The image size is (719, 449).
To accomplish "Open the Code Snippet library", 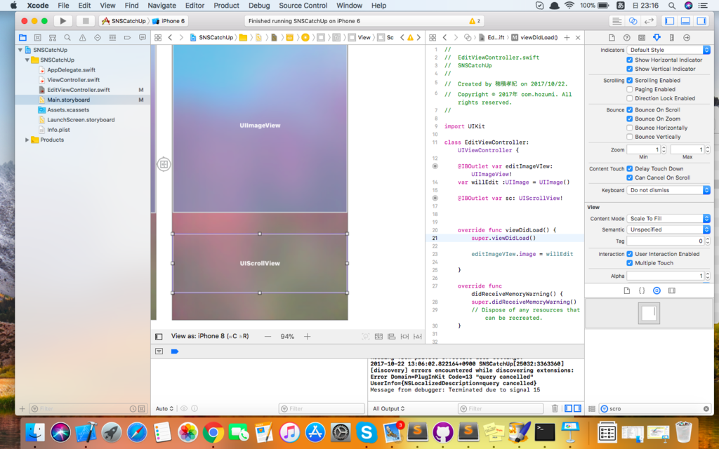I will click(642, 290).
